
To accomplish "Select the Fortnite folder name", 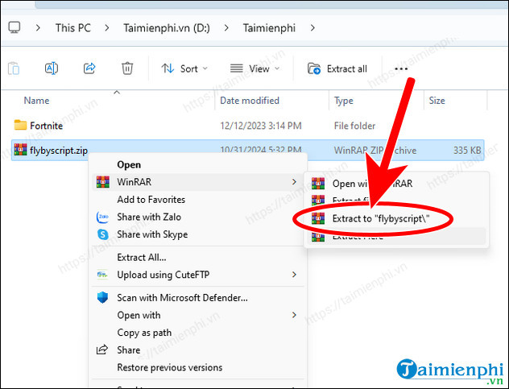I will pos(47,126).
